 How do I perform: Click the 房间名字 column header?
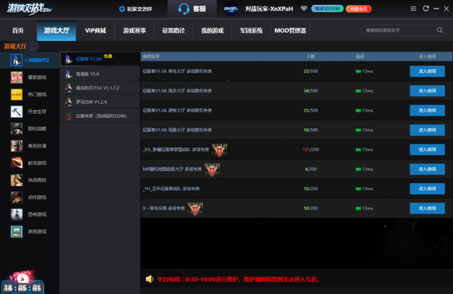[151, 56]
